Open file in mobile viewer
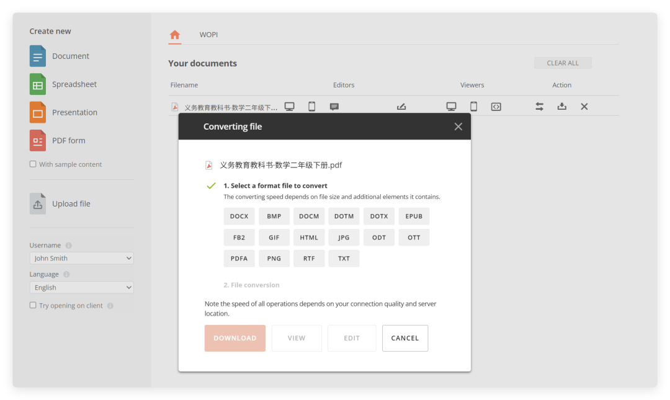The width and height of the screenshot is (670, 400). click(473, 107)
